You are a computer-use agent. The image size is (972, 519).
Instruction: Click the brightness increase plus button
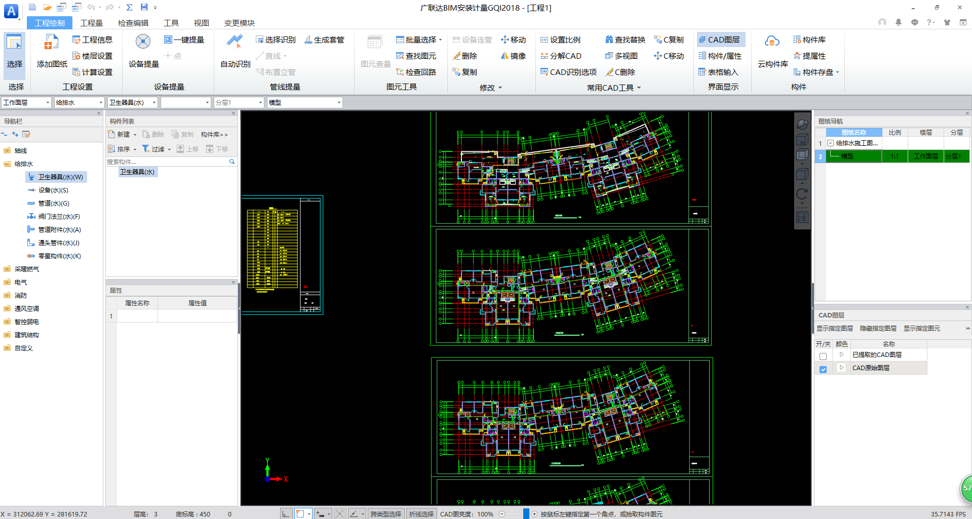coord(534,514)
